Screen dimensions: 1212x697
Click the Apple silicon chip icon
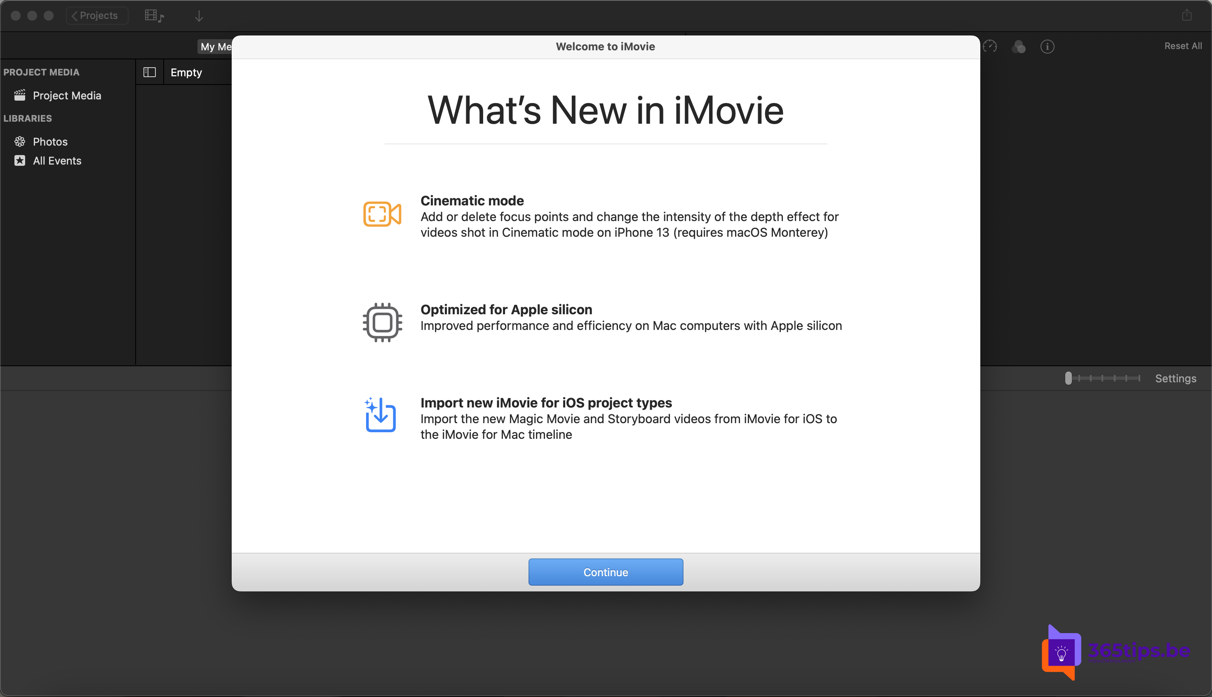pyautogui.click(x=382, y=322)
